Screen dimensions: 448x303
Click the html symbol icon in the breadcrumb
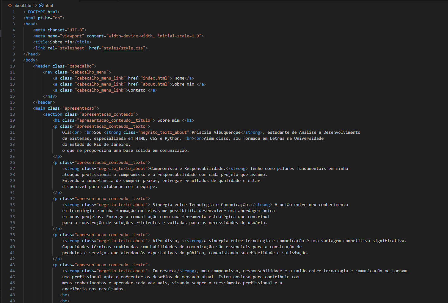[41, 5]
